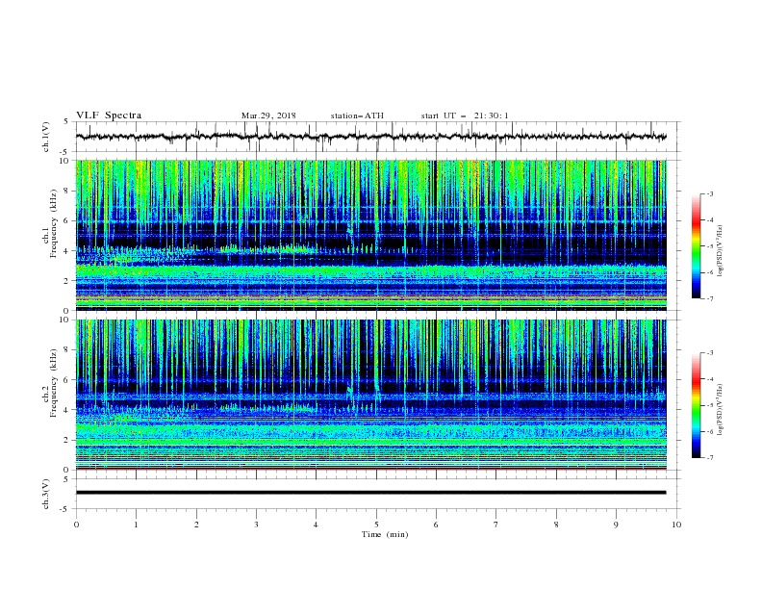Click the "2" kHz tick on ch.2 axis
Viewport: 762px width, 589px height.
click(67, 440)
